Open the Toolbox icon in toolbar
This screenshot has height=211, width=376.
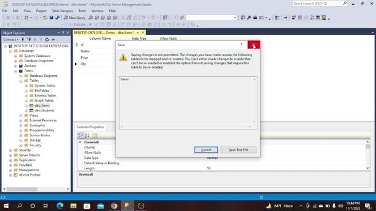click(x=255, y=18)
